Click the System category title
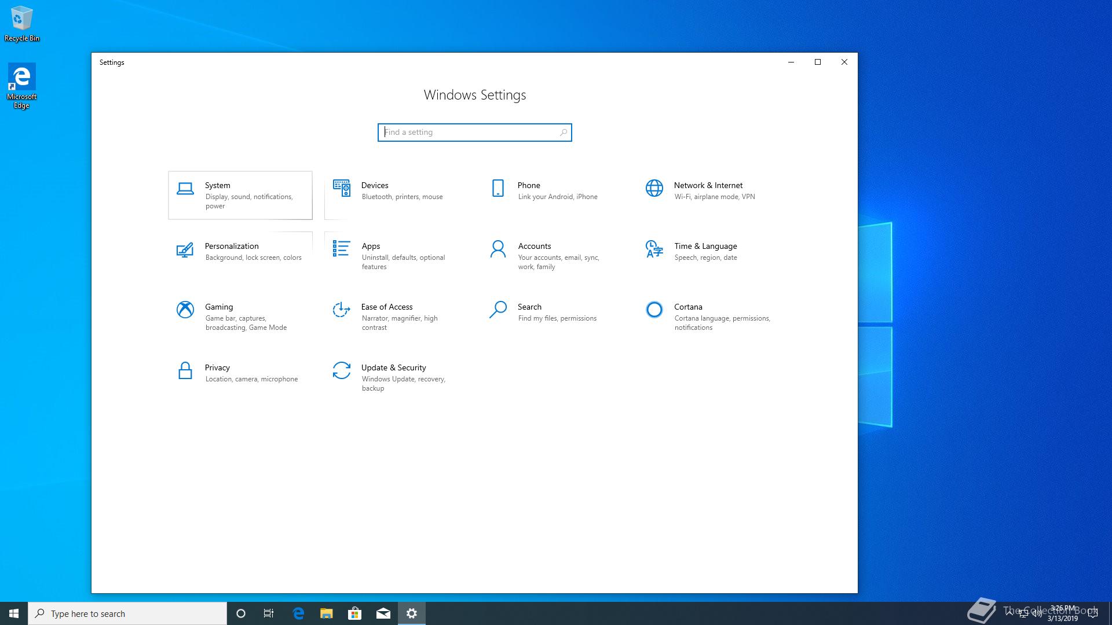1112x625 pixels. [x=218, y=185]
